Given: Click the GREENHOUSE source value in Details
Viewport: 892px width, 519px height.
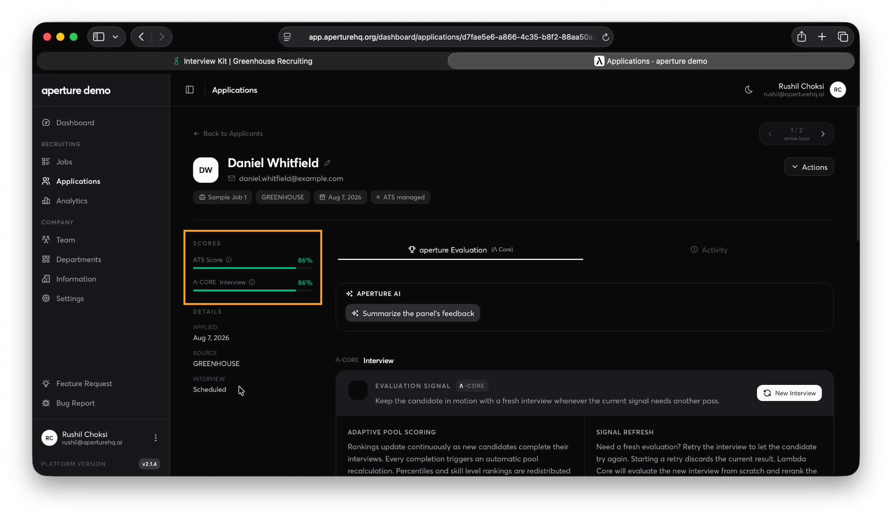Looking at the screenshot, I should tap(216, 364).
